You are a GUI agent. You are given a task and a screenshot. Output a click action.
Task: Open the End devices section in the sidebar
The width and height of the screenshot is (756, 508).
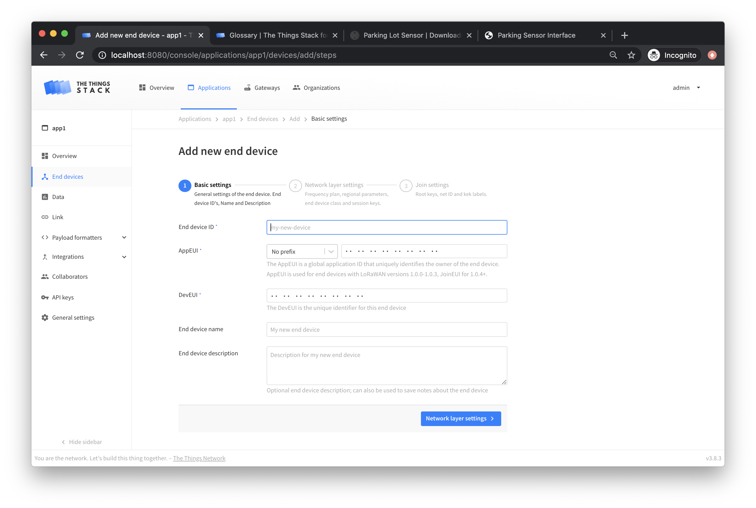pos(68,177)
